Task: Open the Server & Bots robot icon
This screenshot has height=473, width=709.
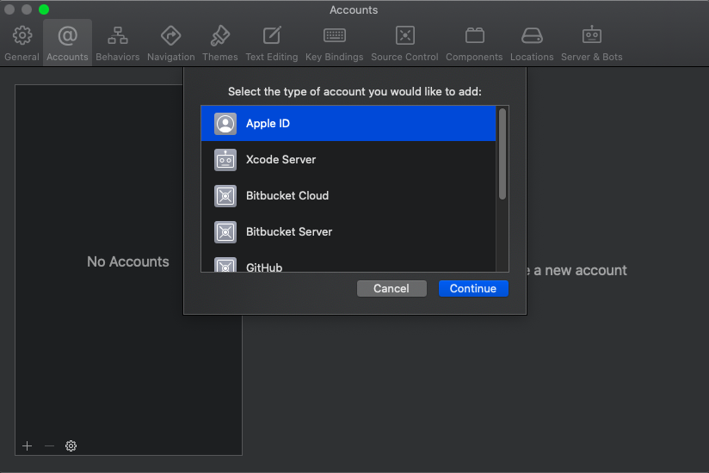Action: [x=592, y=34]
